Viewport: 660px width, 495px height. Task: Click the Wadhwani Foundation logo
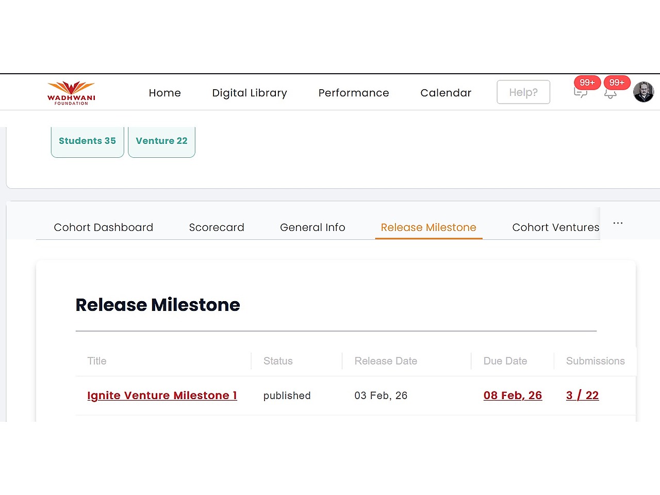71,93
